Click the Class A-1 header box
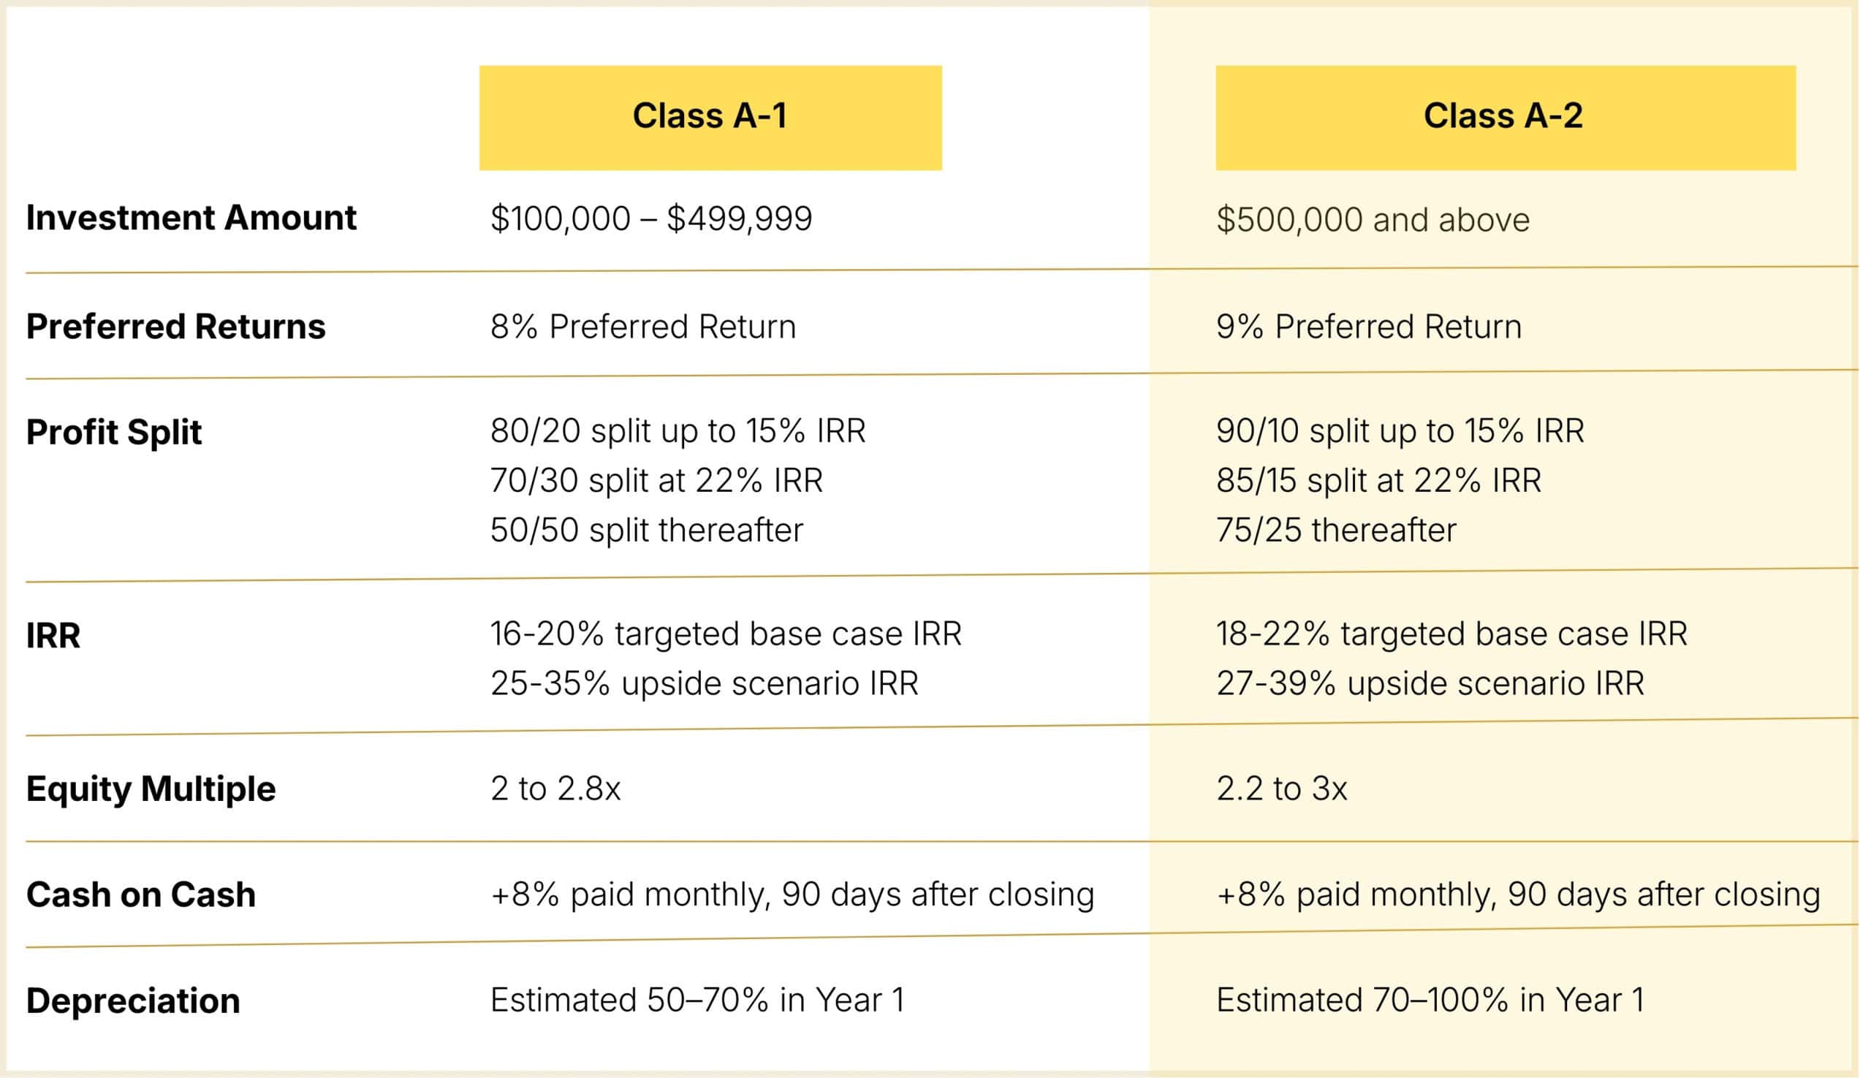The image size is (1871, 1078). pos(710,117)
